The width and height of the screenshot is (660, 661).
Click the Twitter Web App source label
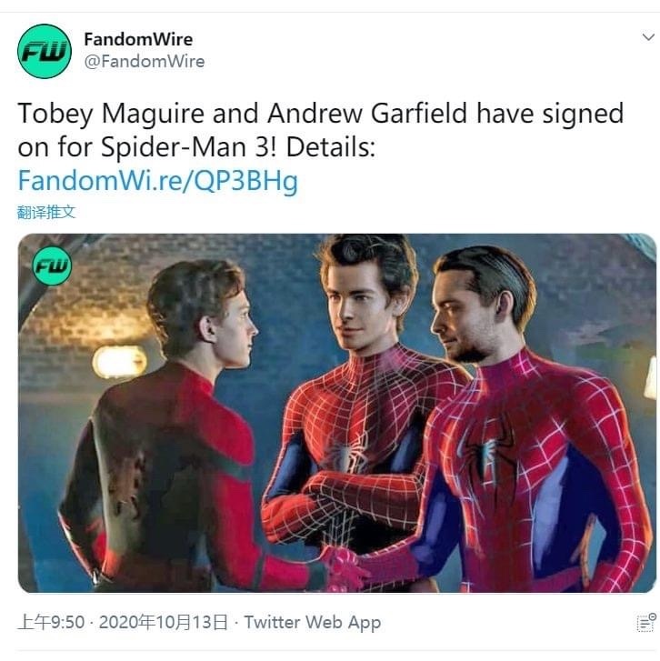(x=313, y=622)
